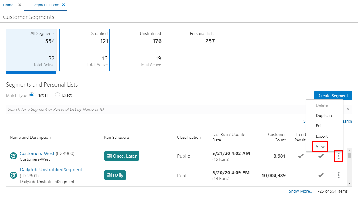The height and width of the screenshot is (199, 358).
Task: Click the Show More link
Action: click(x=301, y=191)
